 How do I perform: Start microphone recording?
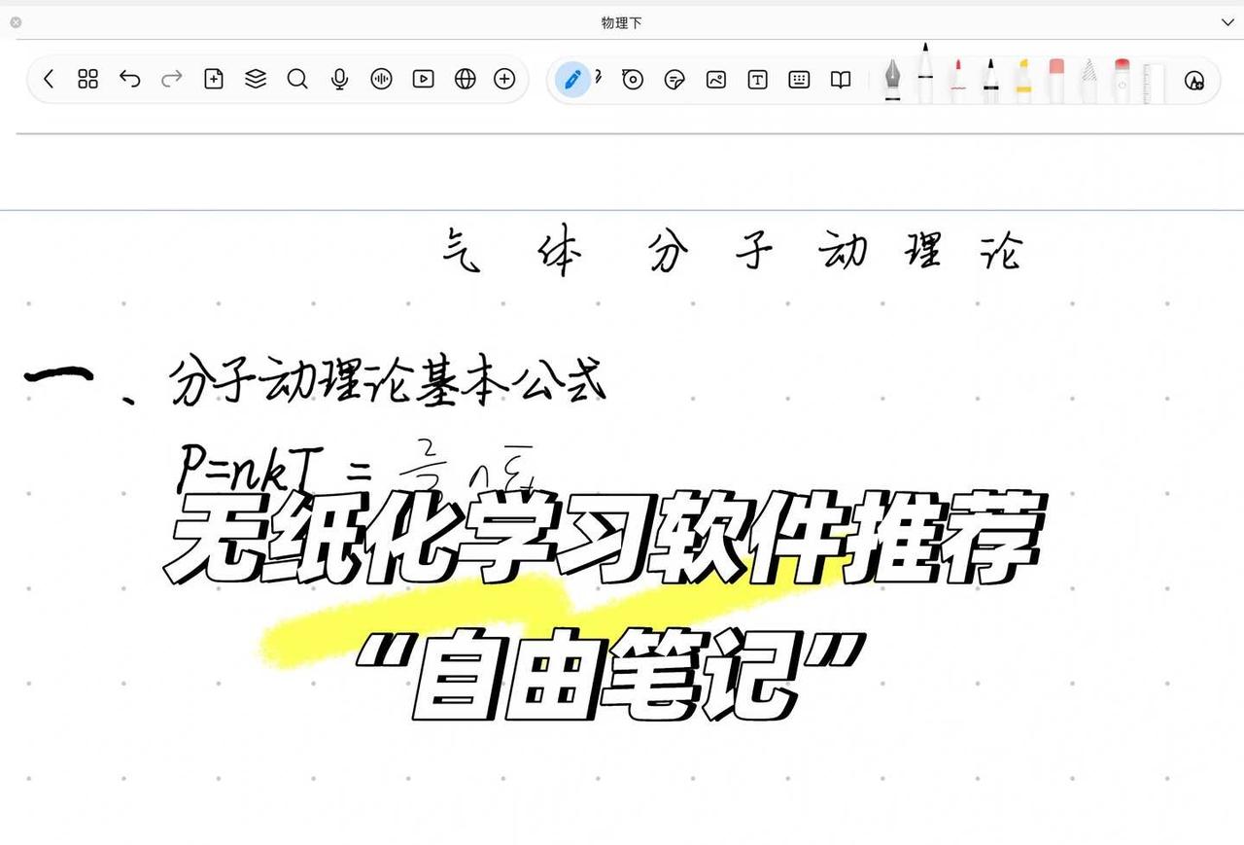[x=339, y=80]
